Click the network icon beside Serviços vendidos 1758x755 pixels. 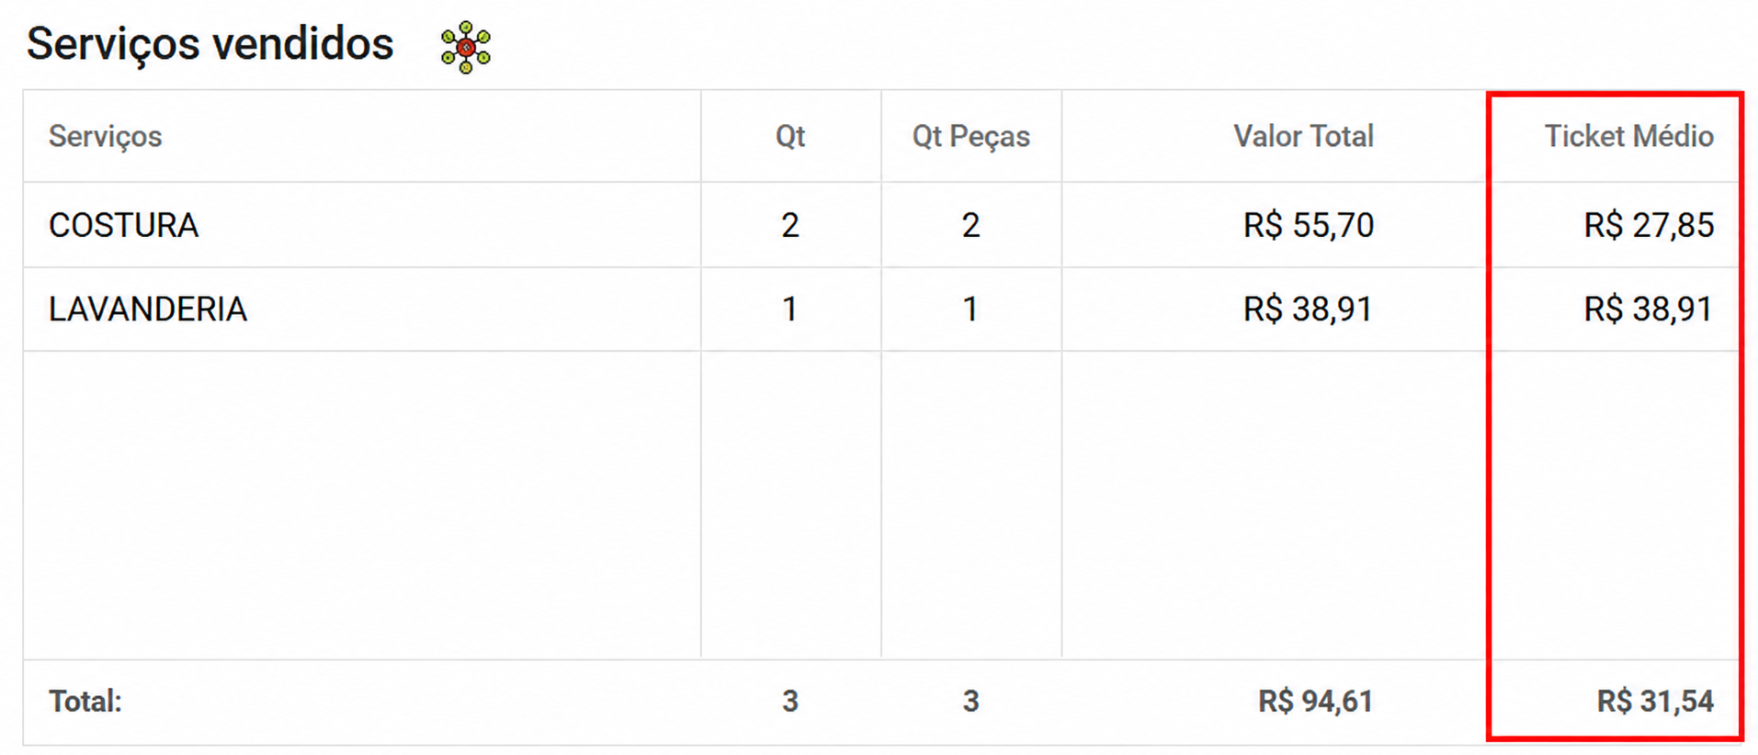pos(466,47)
